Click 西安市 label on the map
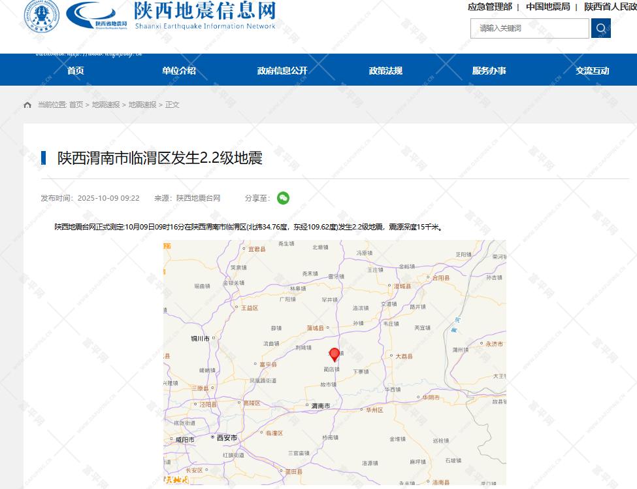637x489 pixels. pyautogui.click(x=227, y=438)
